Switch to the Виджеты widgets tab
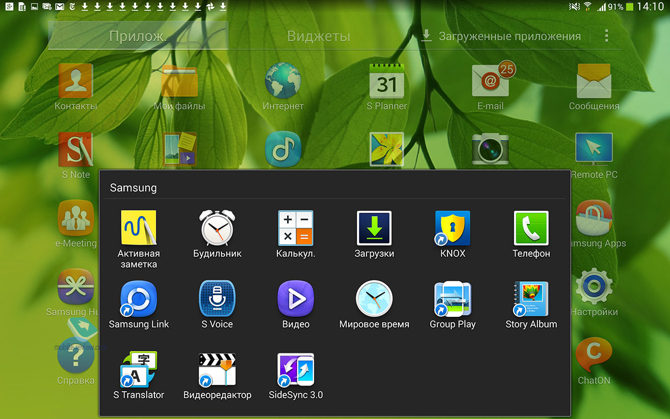The height and width of the screenshot is (419, 670). coord(318,36)
